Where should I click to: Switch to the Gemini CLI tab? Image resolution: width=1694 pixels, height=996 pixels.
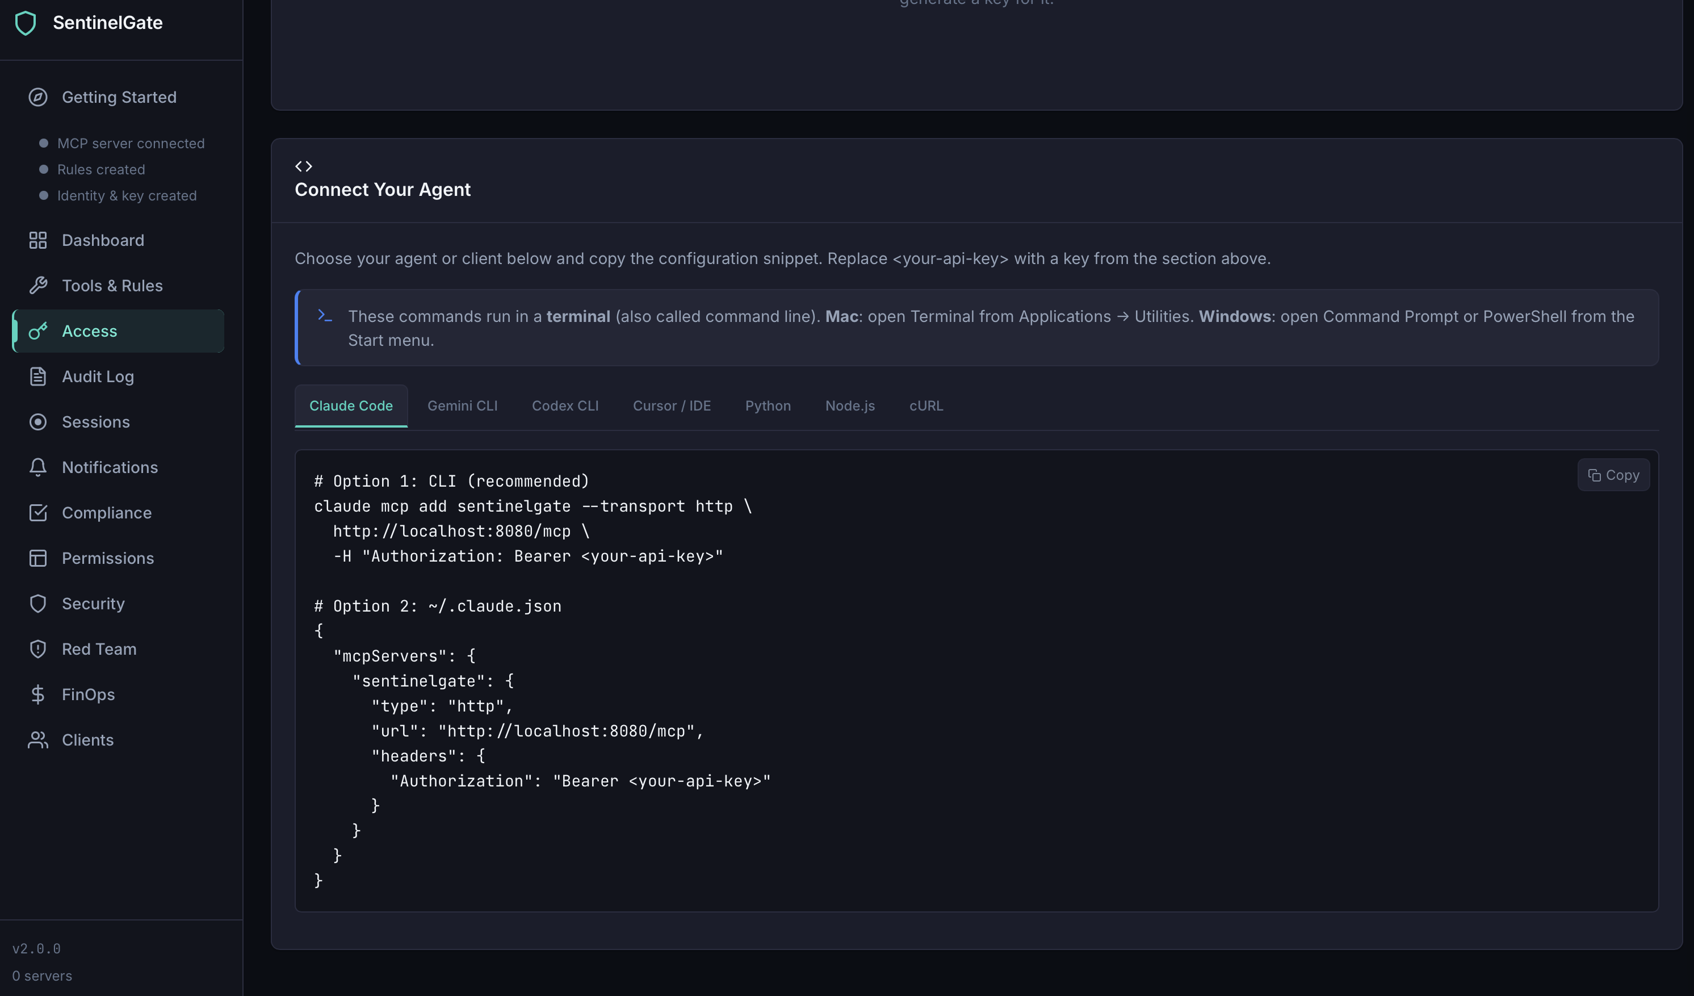point(462,405)
